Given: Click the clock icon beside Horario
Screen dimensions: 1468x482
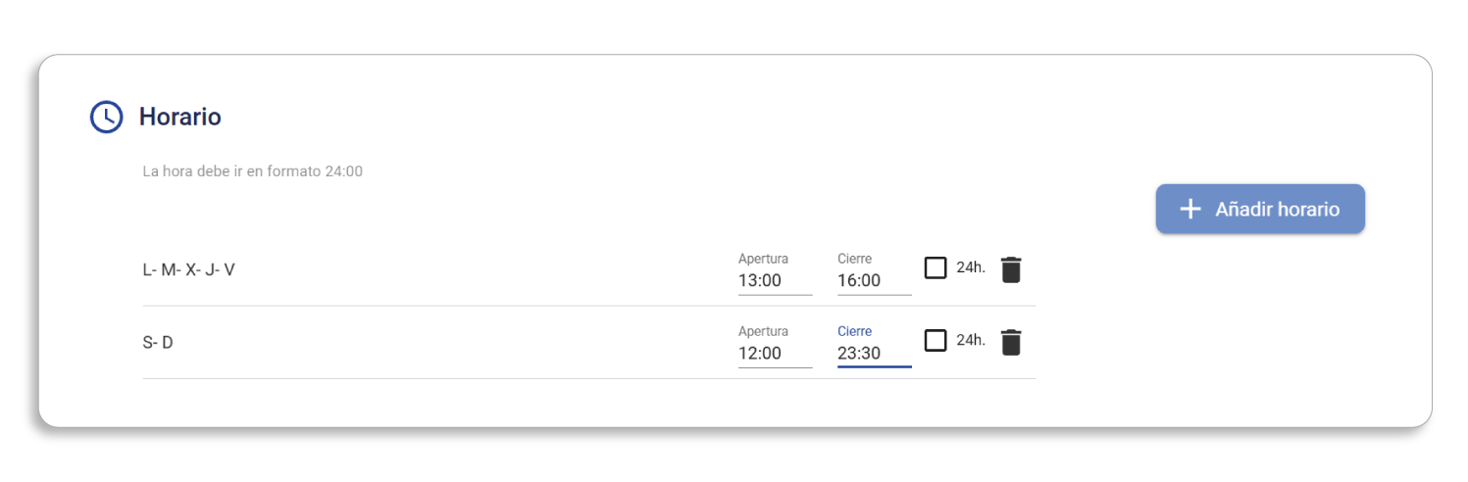Looking at the screenshot, I should (106, 118).
